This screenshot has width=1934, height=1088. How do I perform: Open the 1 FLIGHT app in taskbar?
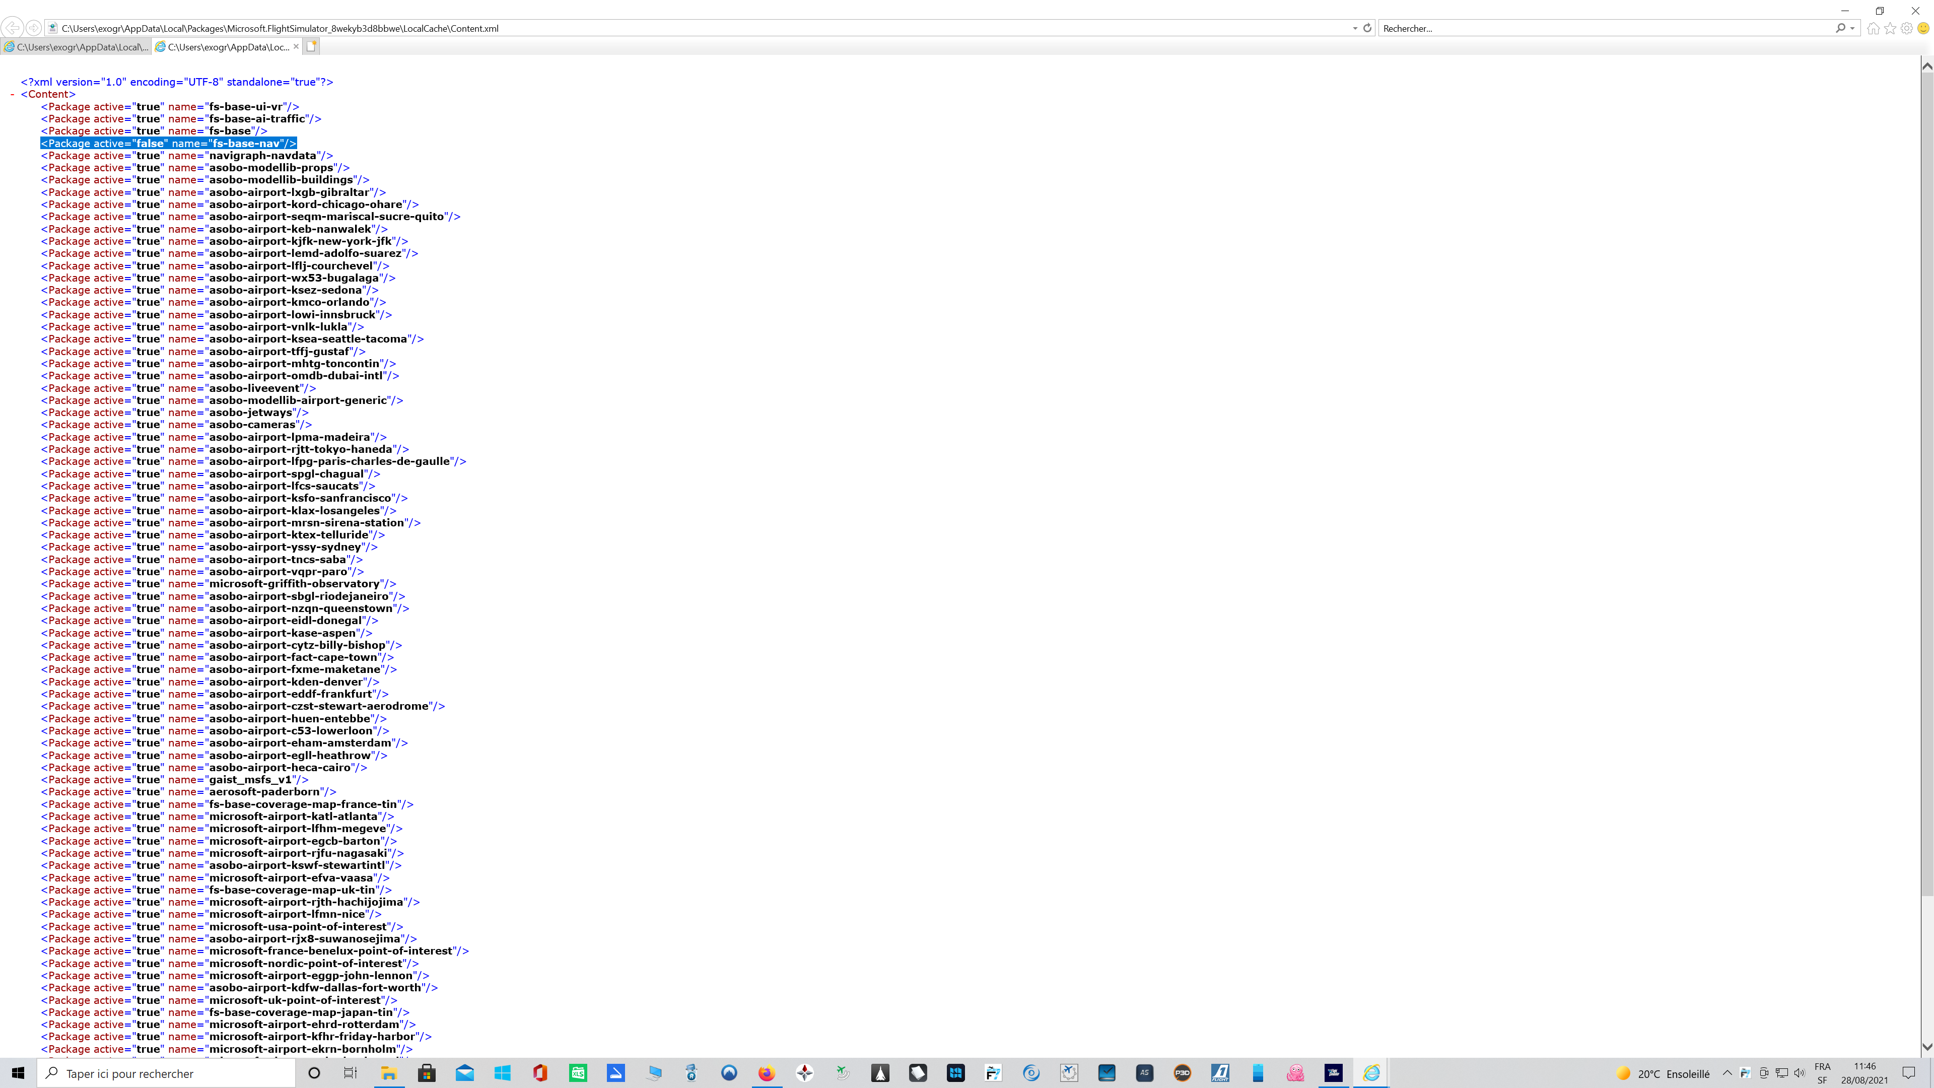[x=1220, y=1073]
